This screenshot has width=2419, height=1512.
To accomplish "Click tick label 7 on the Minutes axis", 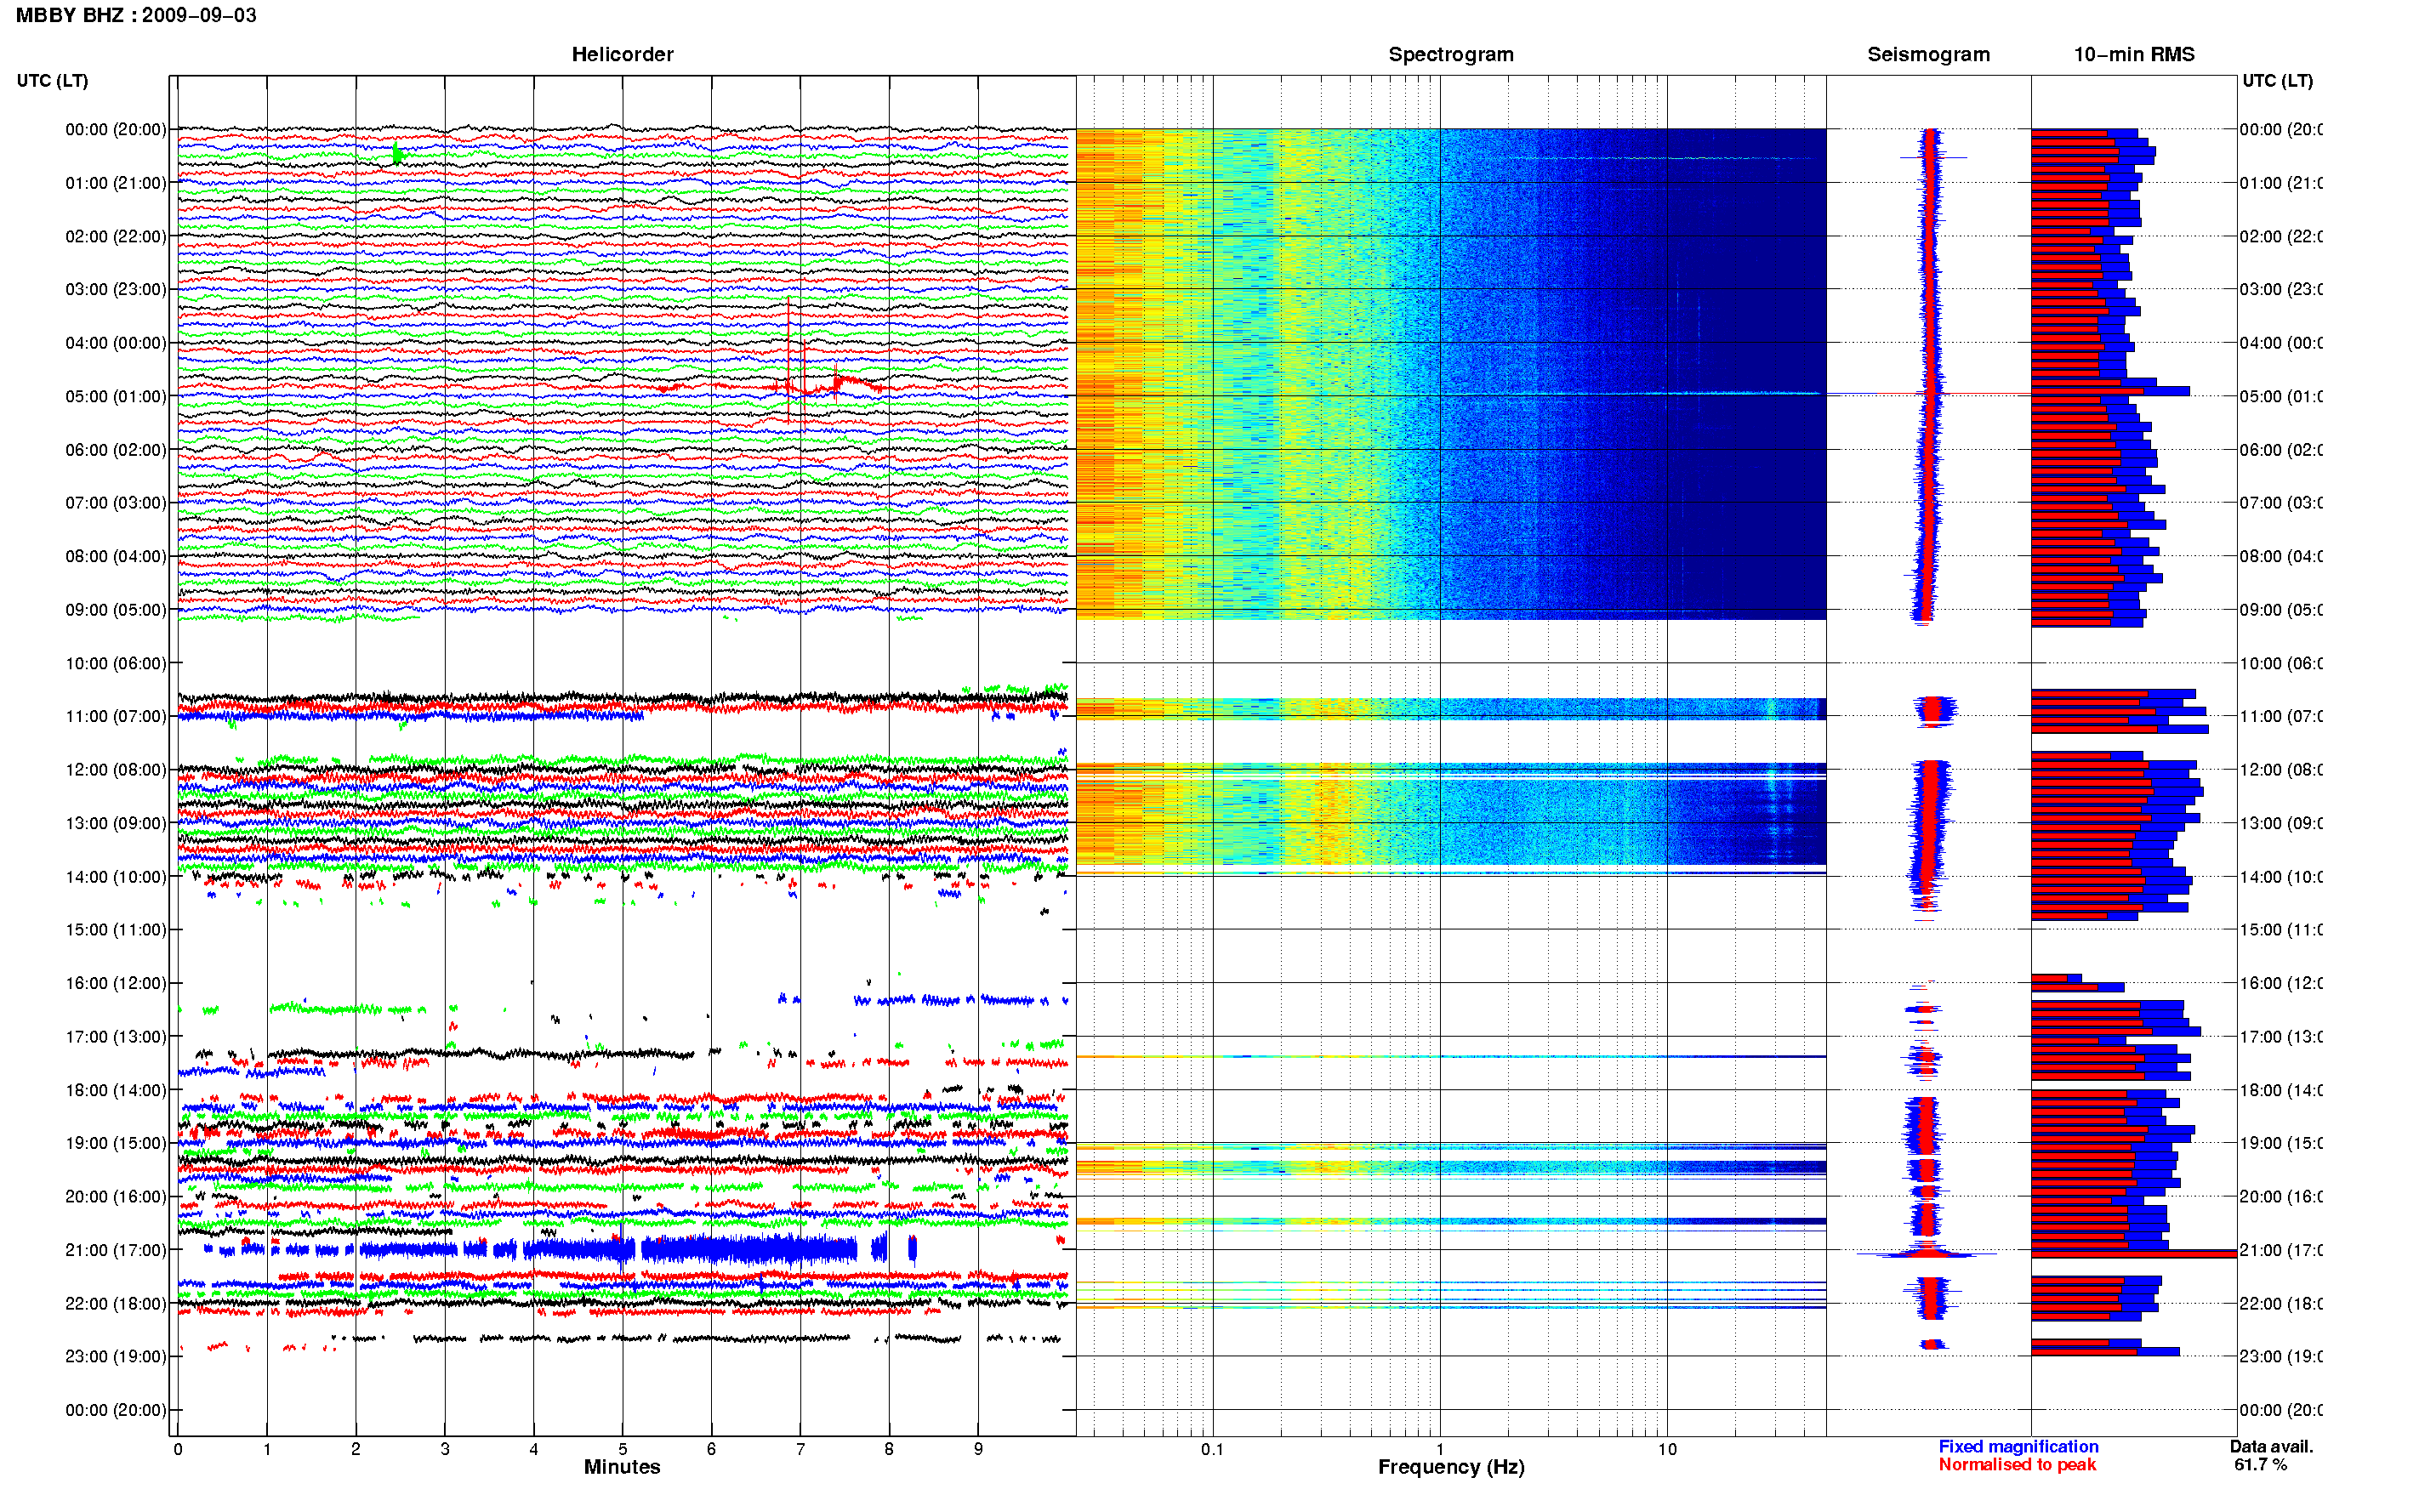I will click(800, 1449).
